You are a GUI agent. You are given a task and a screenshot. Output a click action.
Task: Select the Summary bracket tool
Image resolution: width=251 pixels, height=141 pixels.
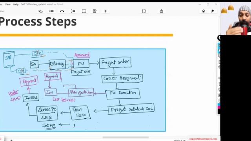pyautogui.click(x=73, y=11)
